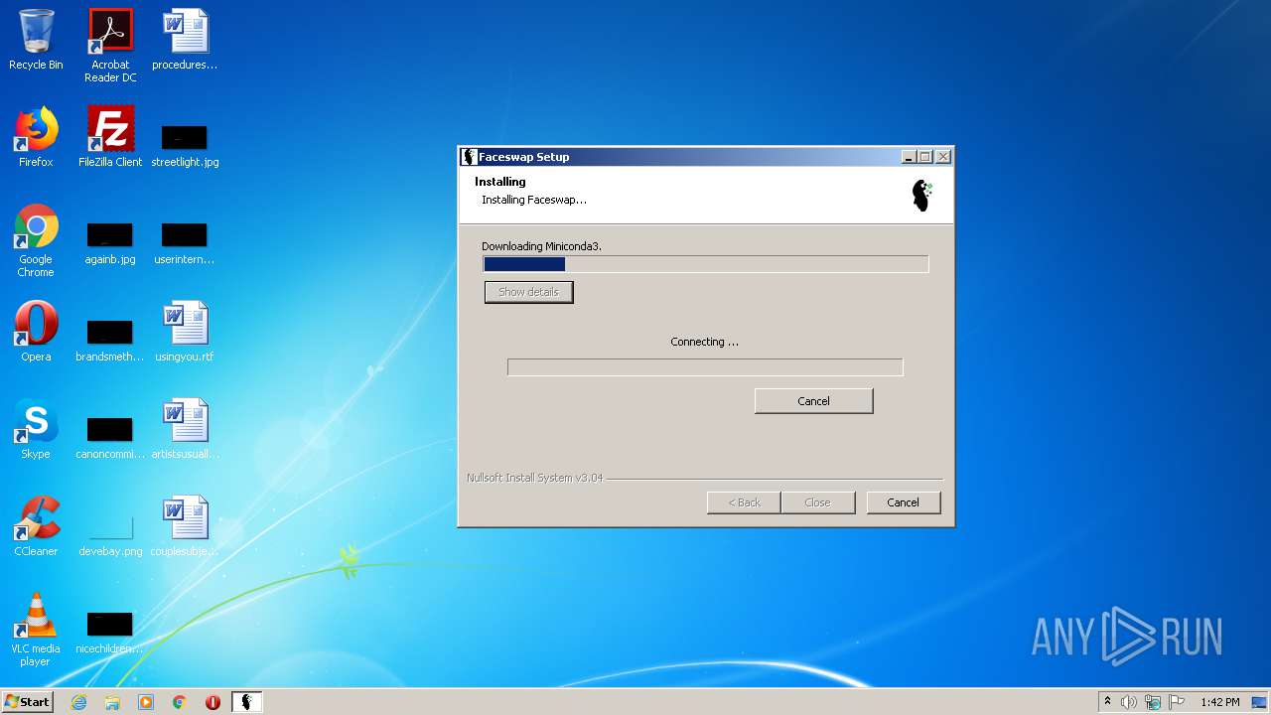Click the 'Connecting ...' status text
This screenshot has height=715, width=1271.
click(x=705, y=342)
